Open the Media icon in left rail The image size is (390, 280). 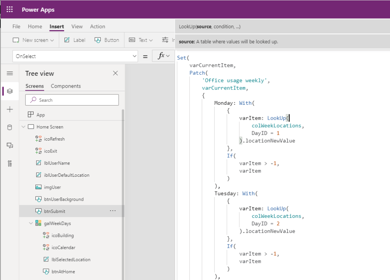pyautogui.click(x=10, y=146)
